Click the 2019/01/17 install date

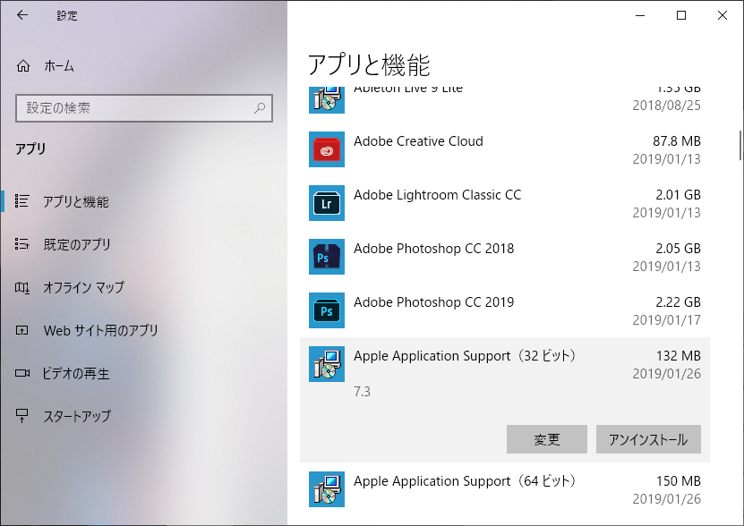click(x=667, y=320)
